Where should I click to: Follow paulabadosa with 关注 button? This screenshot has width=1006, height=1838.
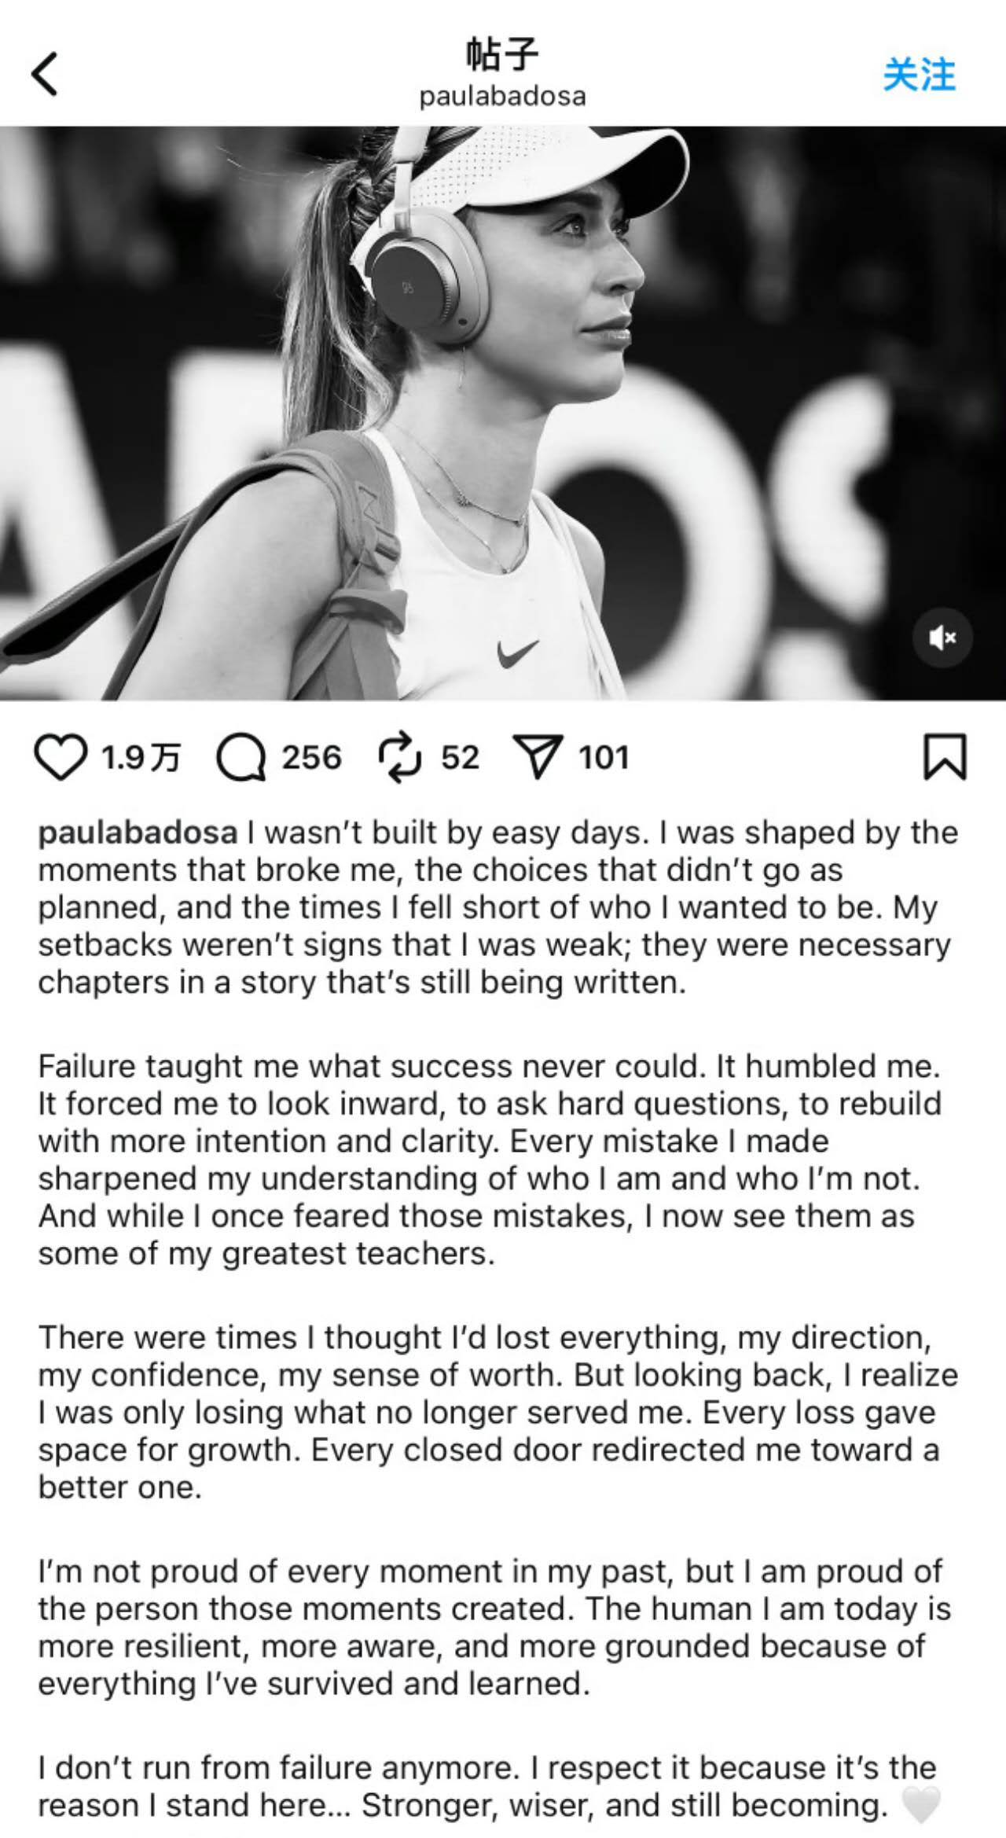coord(919,75)
